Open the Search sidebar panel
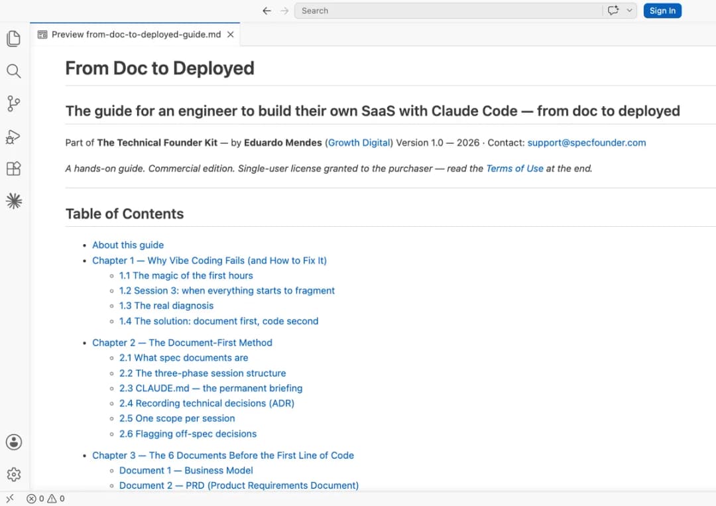The height and width of the screenshot is (506, 716). point(14,71)
